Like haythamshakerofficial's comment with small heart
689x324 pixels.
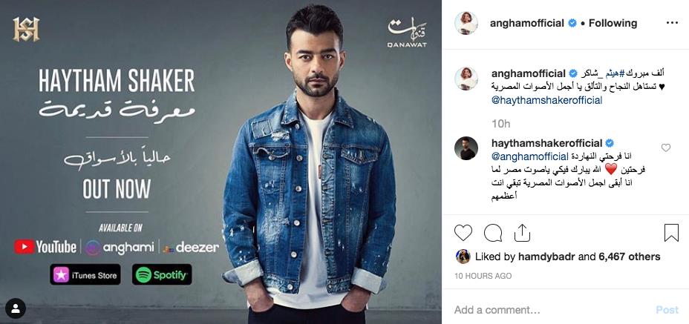666,148
